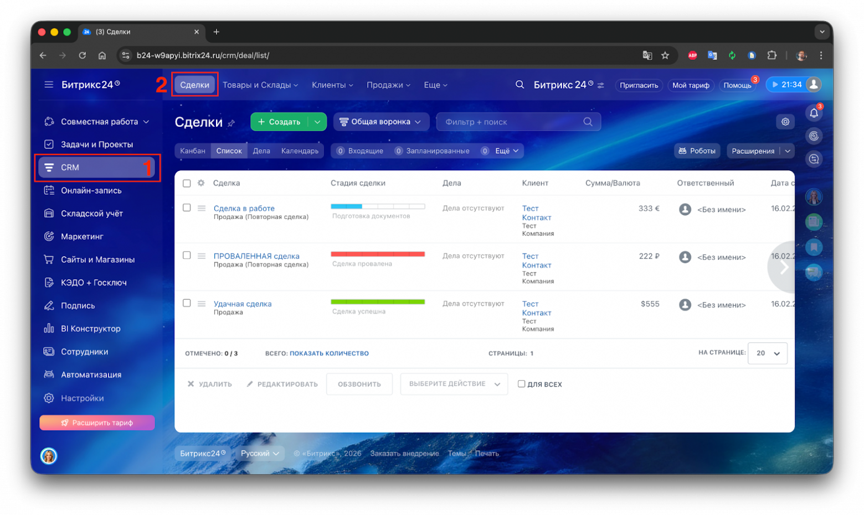
Task: Open the Общая воронка dropdown
Action: [380, 121]
